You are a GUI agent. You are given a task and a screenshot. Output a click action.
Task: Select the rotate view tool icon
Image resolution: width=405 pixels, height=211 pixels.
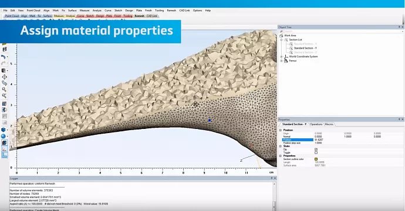click(4, 83)
